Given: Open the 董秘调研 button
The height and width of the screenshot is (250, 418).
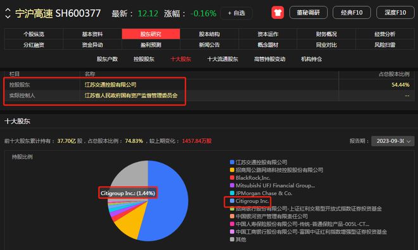Looking at the screenshot, I should [308, 13].
